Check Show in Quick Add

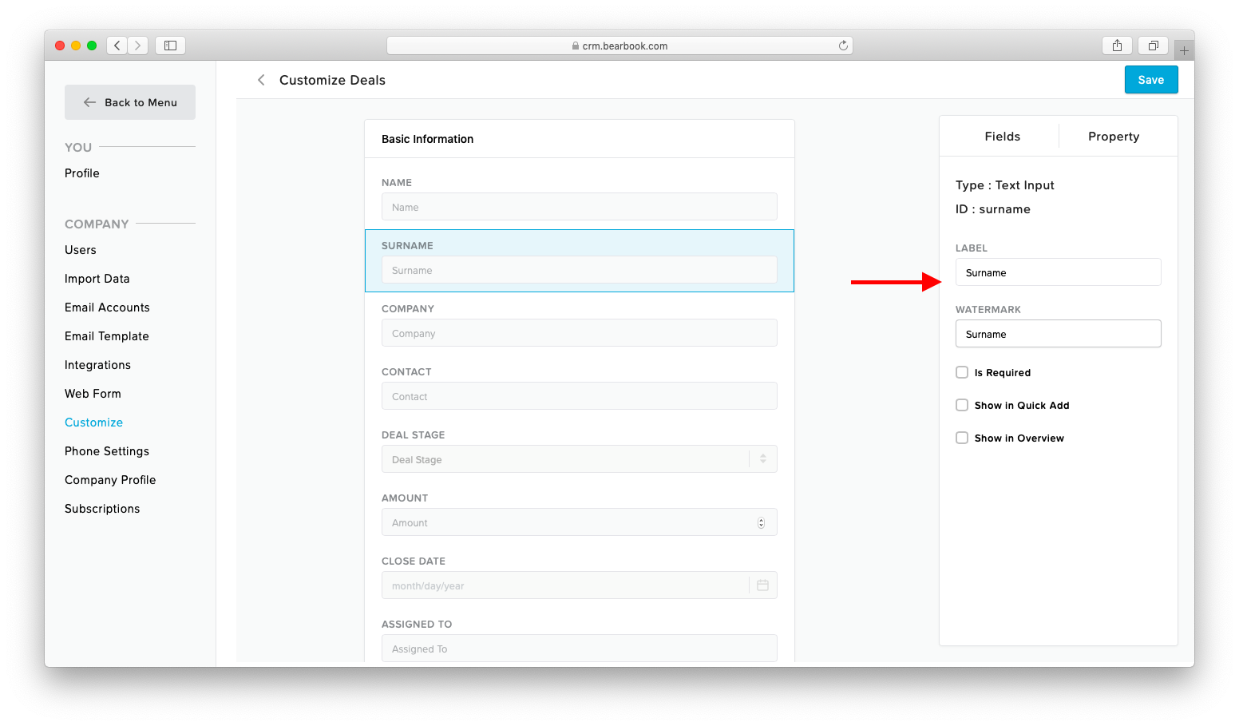click(962, 405)
